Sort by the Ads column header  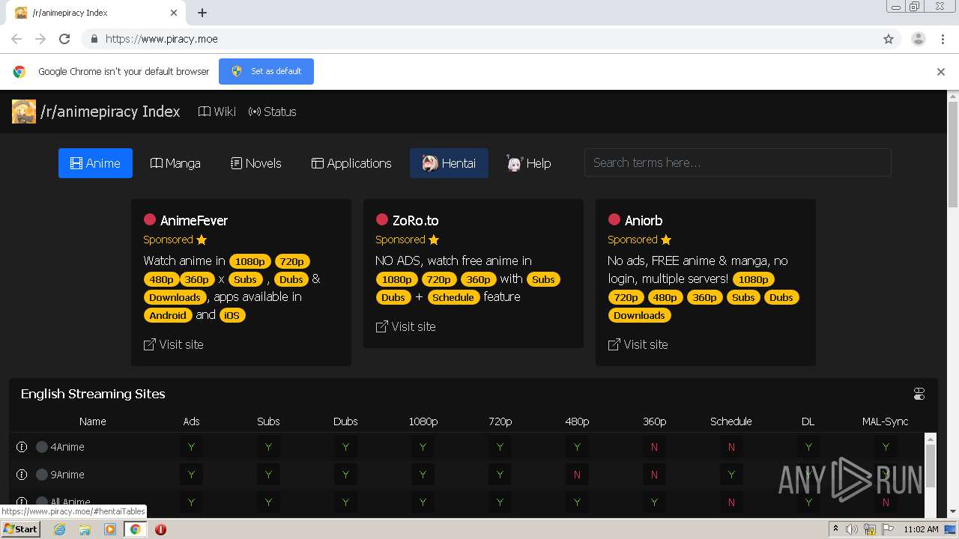pos(191,421)
